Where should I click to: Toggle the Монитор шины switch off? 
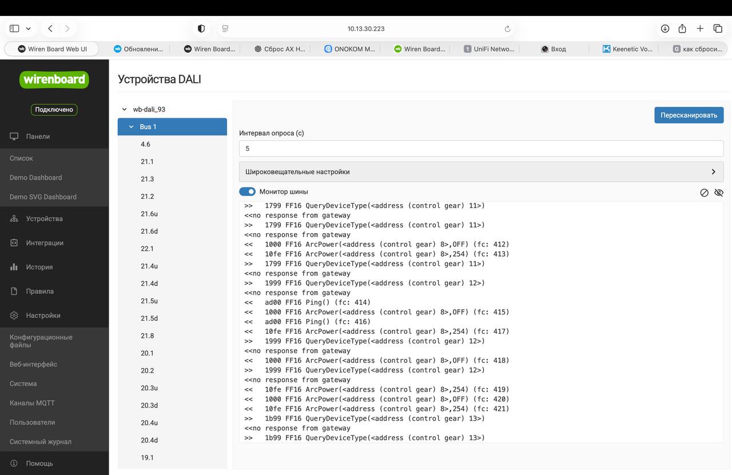point(247,192)
